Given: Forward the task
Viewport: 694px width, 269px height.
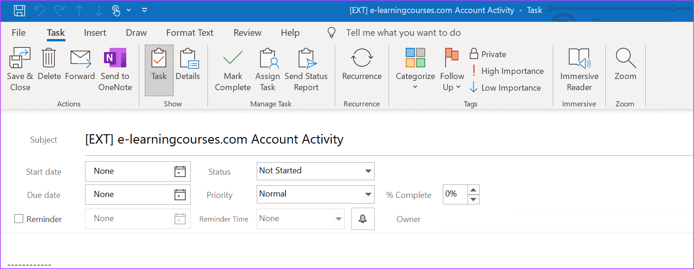Looking at the screenshot, I should (80, 64).
